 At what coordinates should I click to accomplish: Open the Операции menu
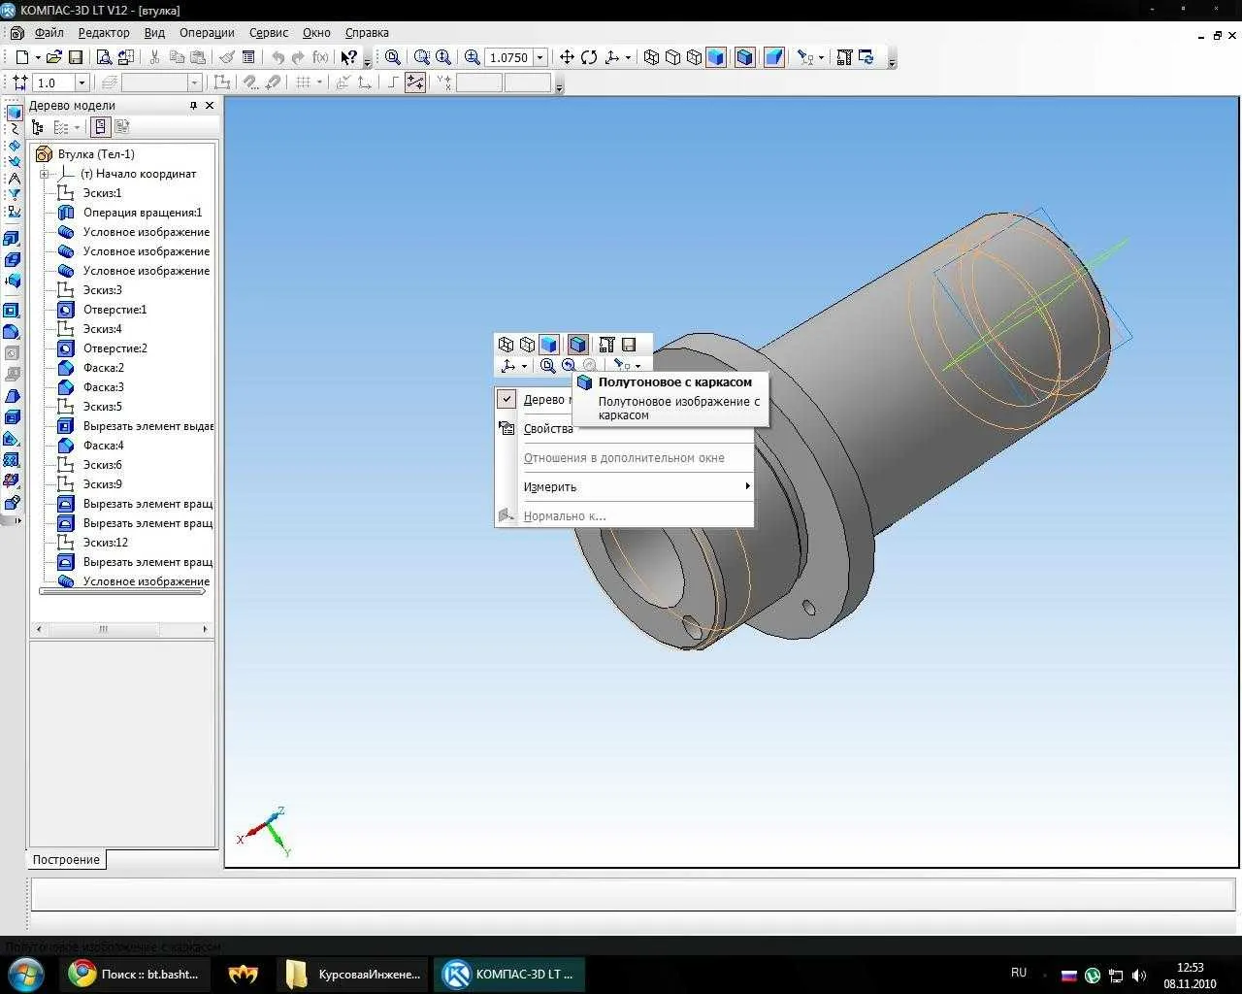click(x=207, y=32)
